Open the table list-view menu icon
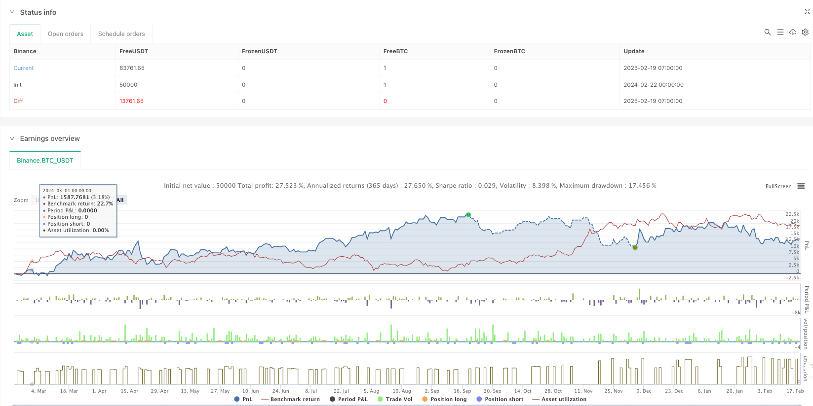Screen dimensions: 813x406 point(780,32)
